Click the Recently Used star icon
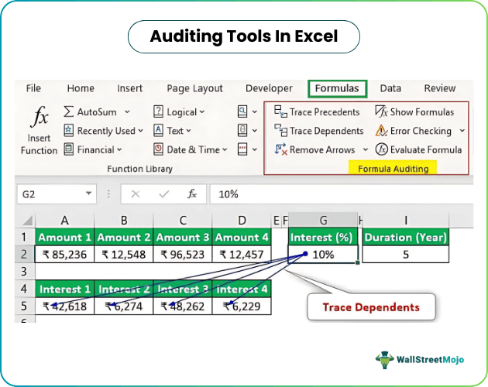The width and height of the screenshot is (488, 387). pyautogui.click(x=68, y=130)
